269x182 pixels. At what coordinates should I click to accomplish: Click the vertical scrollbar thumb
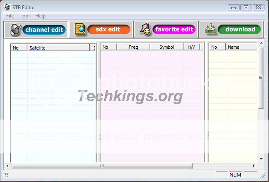coord(261,77)
